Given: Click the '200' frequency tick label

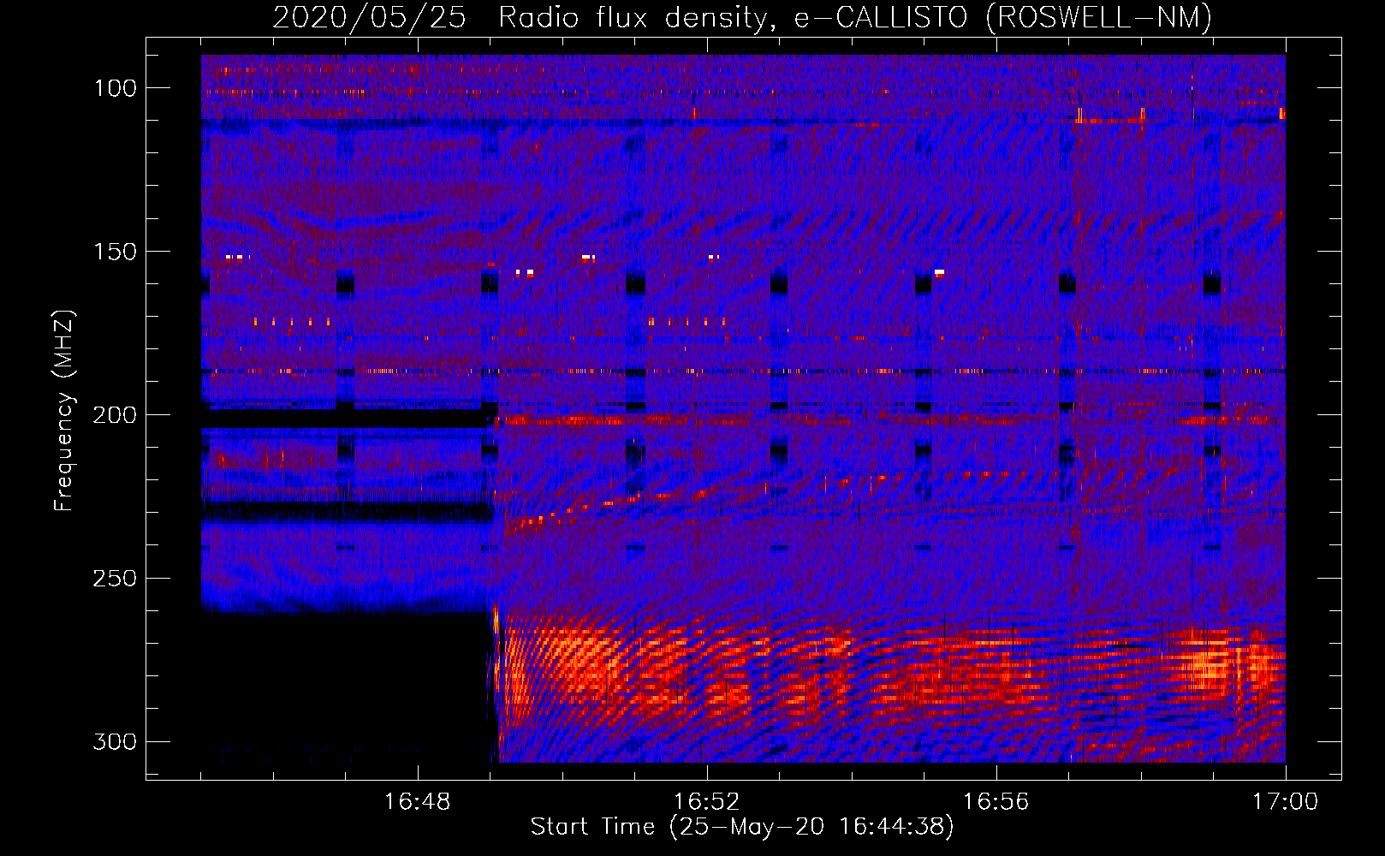Looking at the screenshot, I should pos(115,415).
